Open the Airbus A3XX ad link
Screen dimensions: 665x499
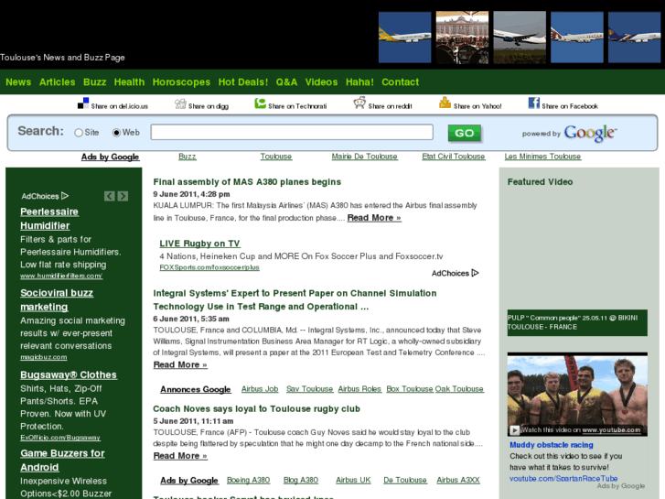pos(458,480)
